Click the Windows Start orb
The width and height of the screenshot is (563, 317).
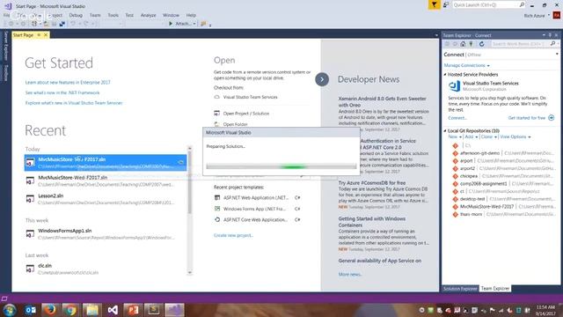[10, 310]
